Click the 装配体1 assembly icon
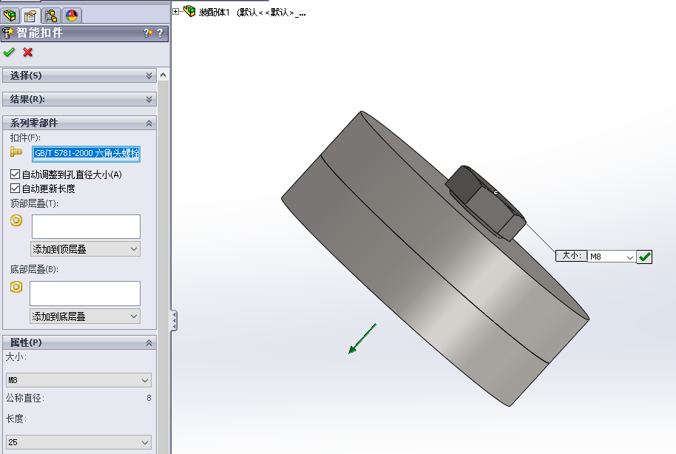The width and height of the screenshot is (676, 454). [x=189, y=11]
